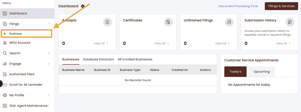Select the Today's appointments tab
The image size is (301, 112).
(235, 72)
